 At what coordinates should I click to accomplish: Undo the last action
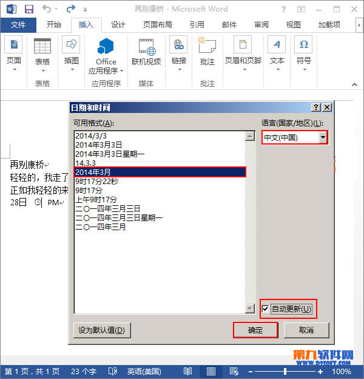click(47, 9)
